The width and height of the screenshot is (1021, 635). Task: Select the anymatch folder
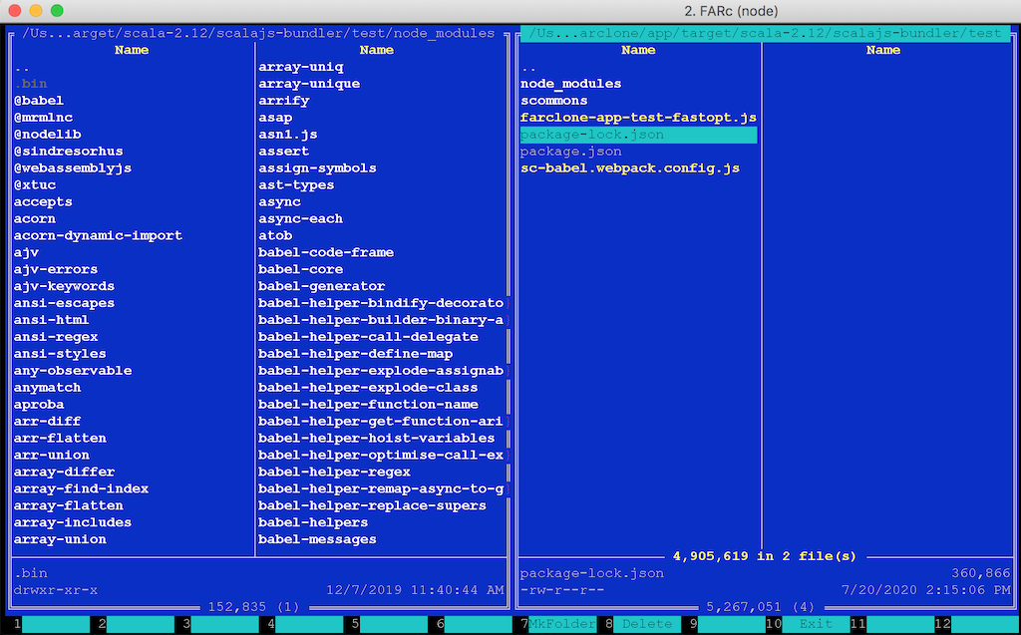pyautogui.click(x=48, y=388)
